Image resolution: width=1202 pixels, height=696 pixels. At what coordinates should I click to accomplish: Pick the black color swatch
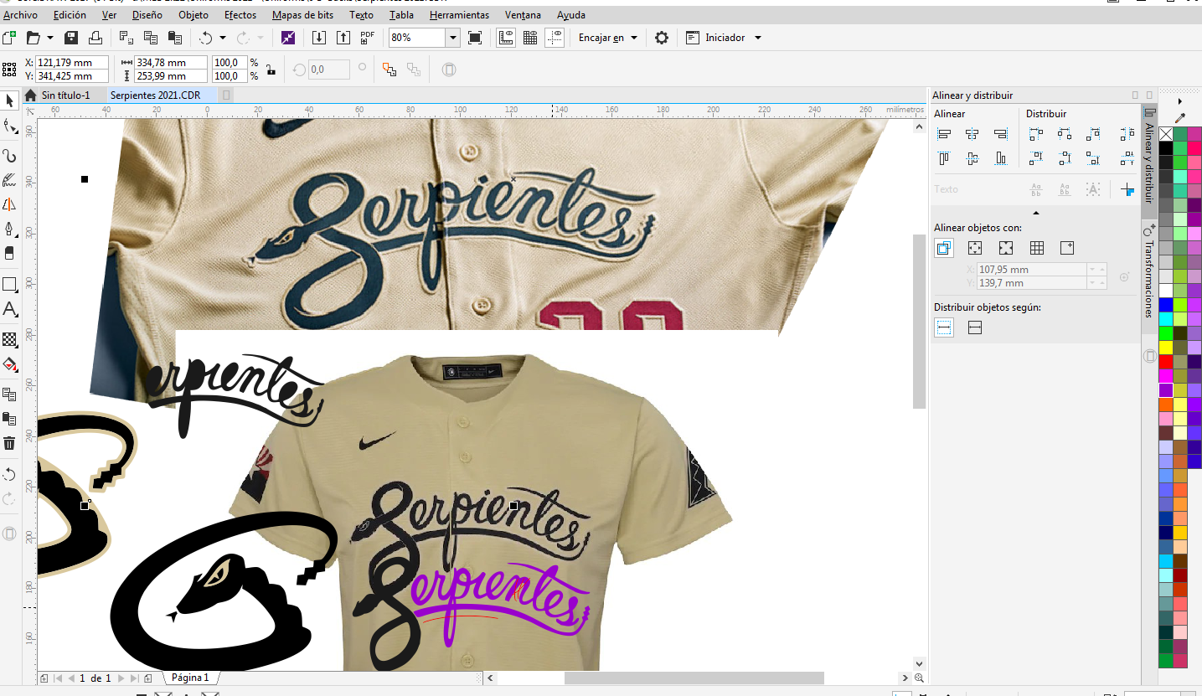click(1166, 147)
